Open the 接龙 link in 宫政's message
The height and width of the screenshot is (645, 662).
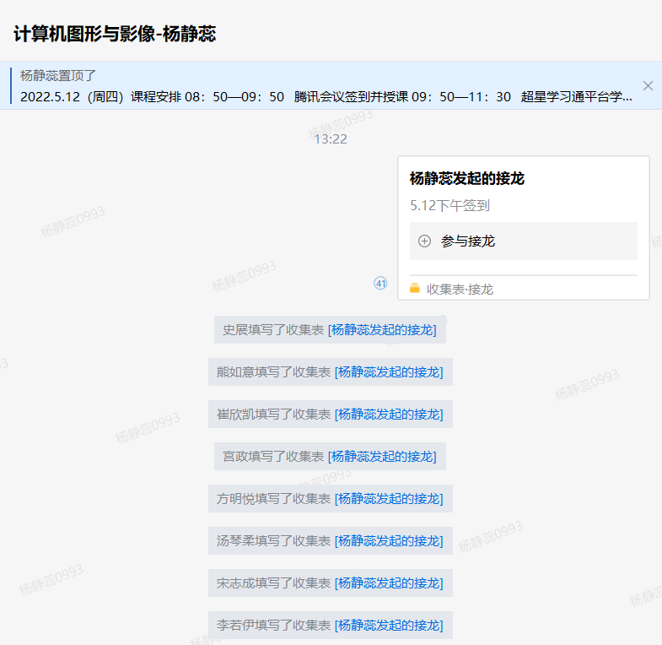pyautogui.click(x=382, y=457)
